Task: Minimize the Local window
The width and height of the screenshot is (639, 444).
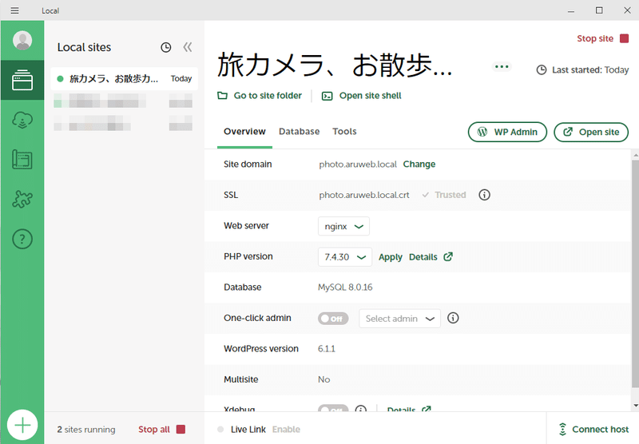Action: coord(571,10)
